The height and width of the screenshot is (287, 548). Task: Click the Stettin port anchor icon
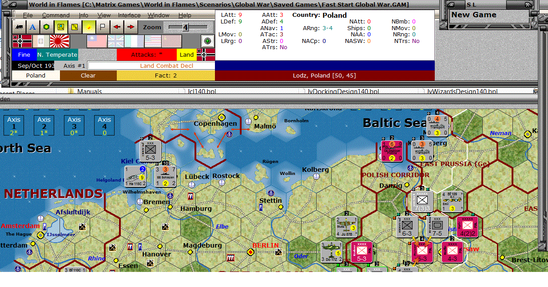pyautogui.click(x=270, y=193)
